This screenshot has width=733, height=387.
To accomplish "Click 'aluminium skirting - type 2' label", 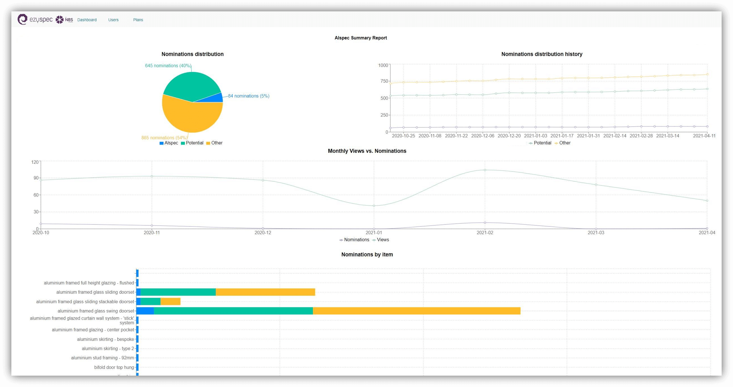I will click(x=108, y=349).
